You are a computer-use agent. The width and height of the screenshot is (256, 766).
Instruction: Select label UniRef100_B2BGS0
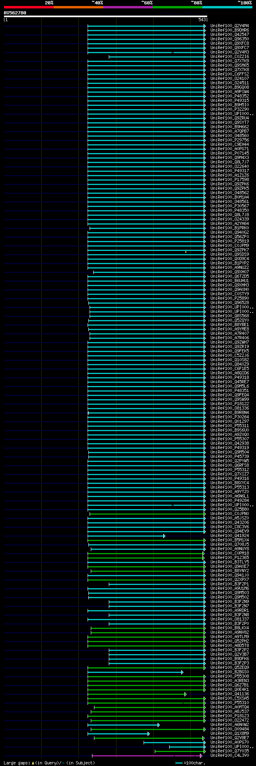230,672
